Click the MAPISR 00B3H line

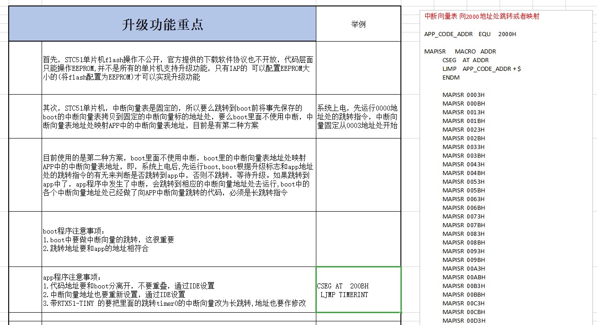[464, 286]
